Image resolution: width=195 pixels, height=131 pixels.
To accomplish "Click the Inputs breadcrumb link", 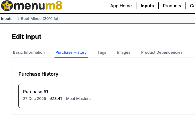I will pos(7,19).
